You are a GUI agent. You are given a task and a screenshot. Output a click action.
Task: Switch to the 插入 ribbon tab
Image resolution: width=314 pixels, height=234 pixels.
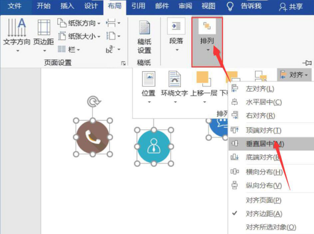point(67,6)
